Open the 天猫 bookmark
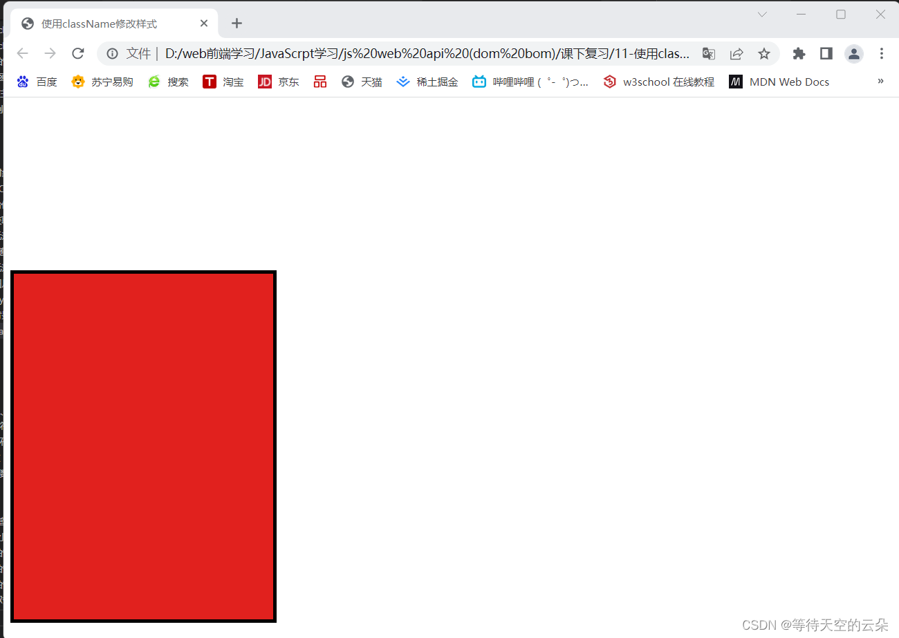899x638 pixels. pyautogui.click(x=362, y=82)
